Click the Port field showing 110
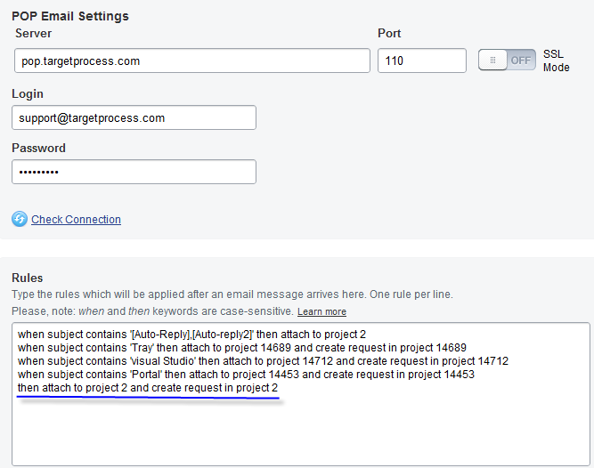This screenshot has width=594, height=468. tap(421, 61)
